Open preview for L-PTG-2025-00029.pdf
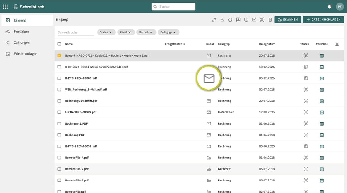 point(322,112)
